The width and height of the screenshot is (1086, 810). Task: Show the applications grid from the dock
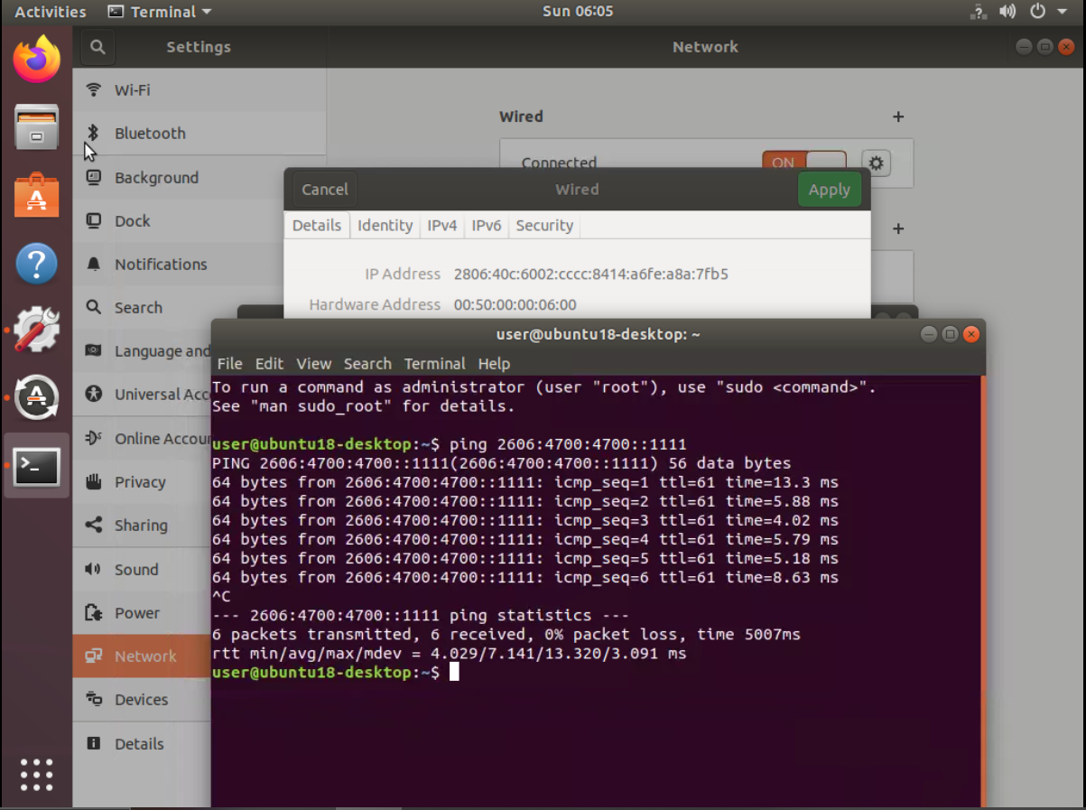pos(36,774)
